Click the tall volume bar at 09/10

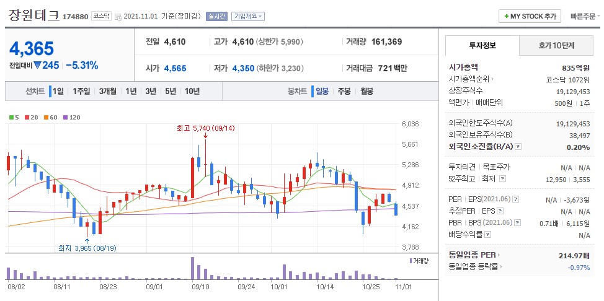(192, 268)
